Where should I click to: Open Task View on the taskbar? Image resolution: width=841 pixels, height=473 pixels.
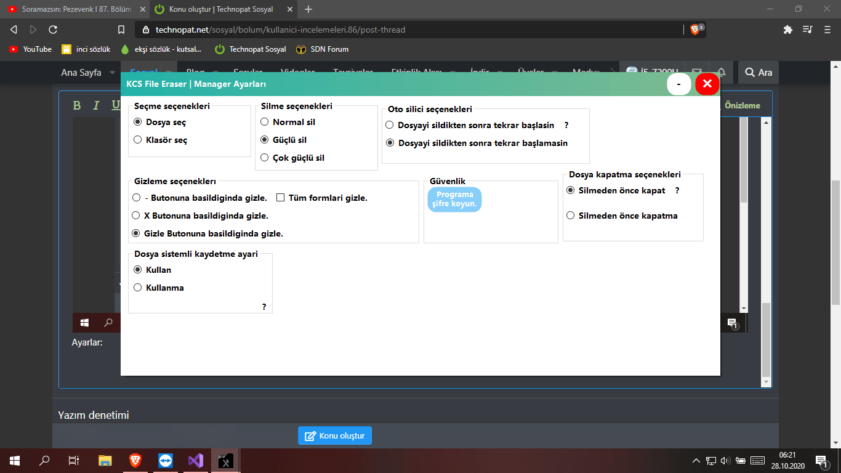pos(74,461)
